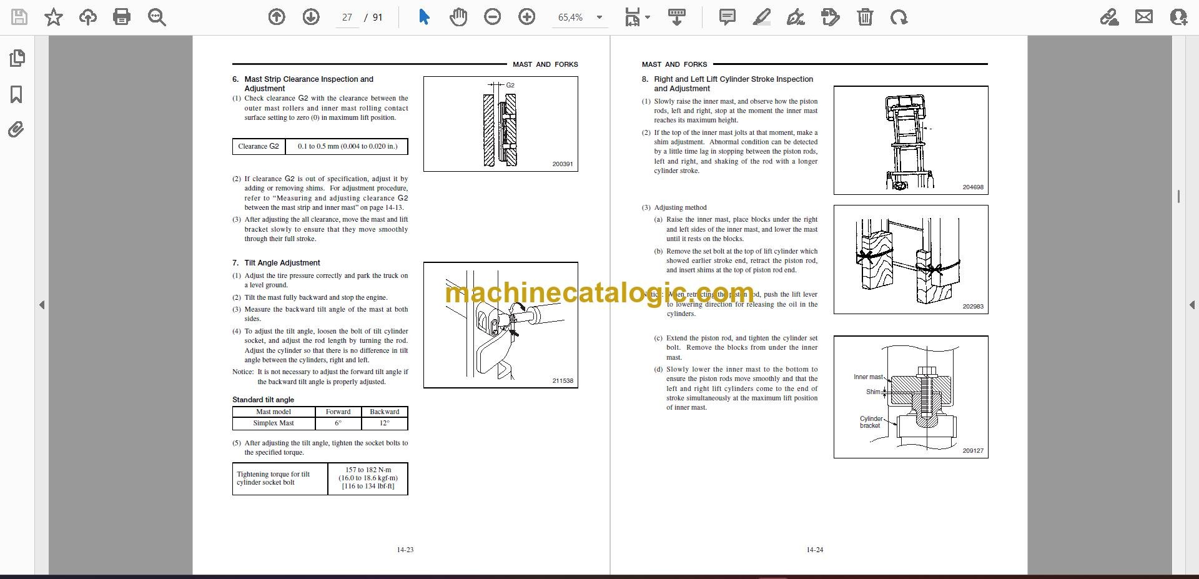The height and width of the screenshot is (579, 1199).
Task: Click the 'Standard tilt angle' label
Action: coord(263,400)
